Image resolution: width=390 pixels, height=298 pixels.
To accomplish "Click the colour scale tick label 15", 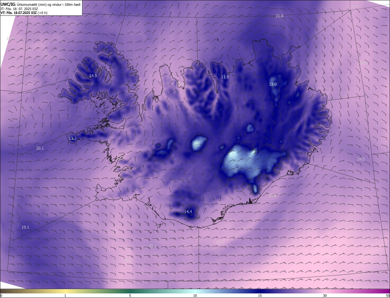I will [260, 296].
